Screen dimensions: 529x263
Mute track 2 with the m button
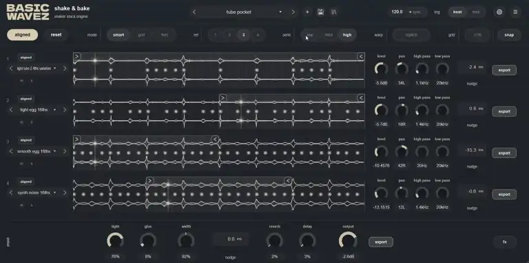21,122
